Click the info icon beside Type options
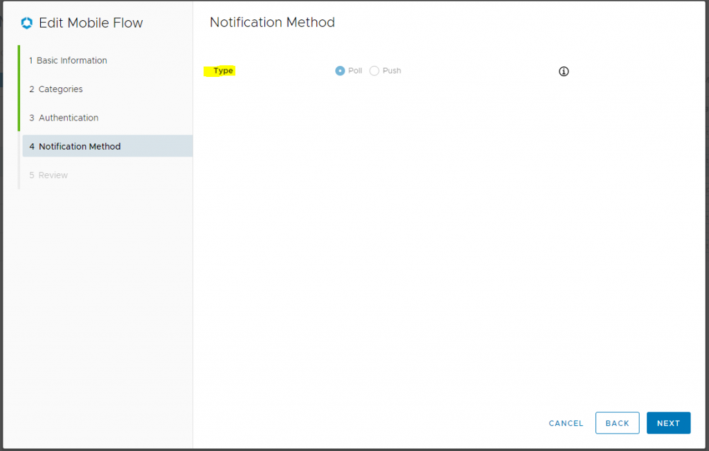Image resolution: width=709 pixels, height=451 pixels. click(x=564, y=71)
